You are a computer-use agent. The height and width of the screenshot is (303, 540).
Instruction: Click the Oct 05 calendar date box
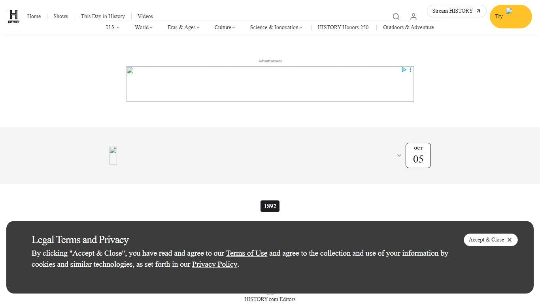pyautogui.click(x=418, y=155)
